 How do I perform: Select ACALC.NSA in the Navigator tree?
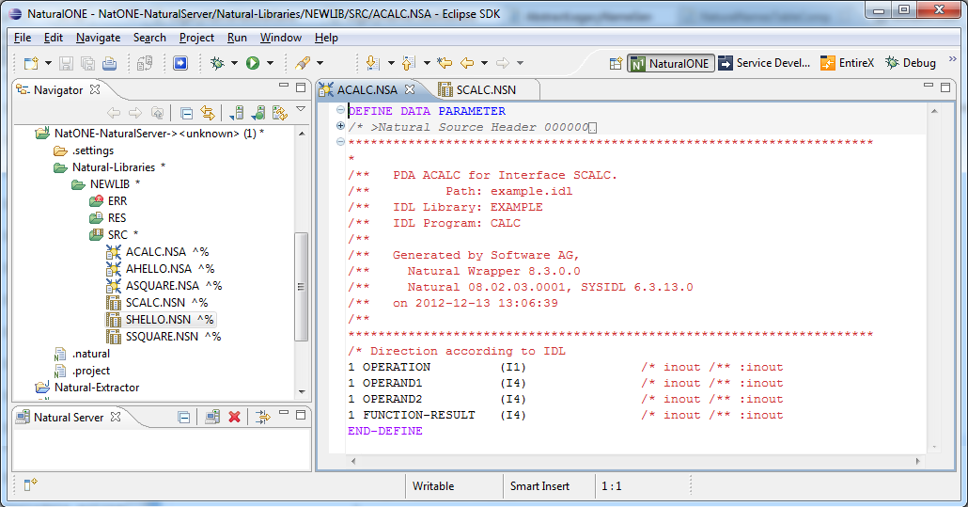[x=156, y=252]
